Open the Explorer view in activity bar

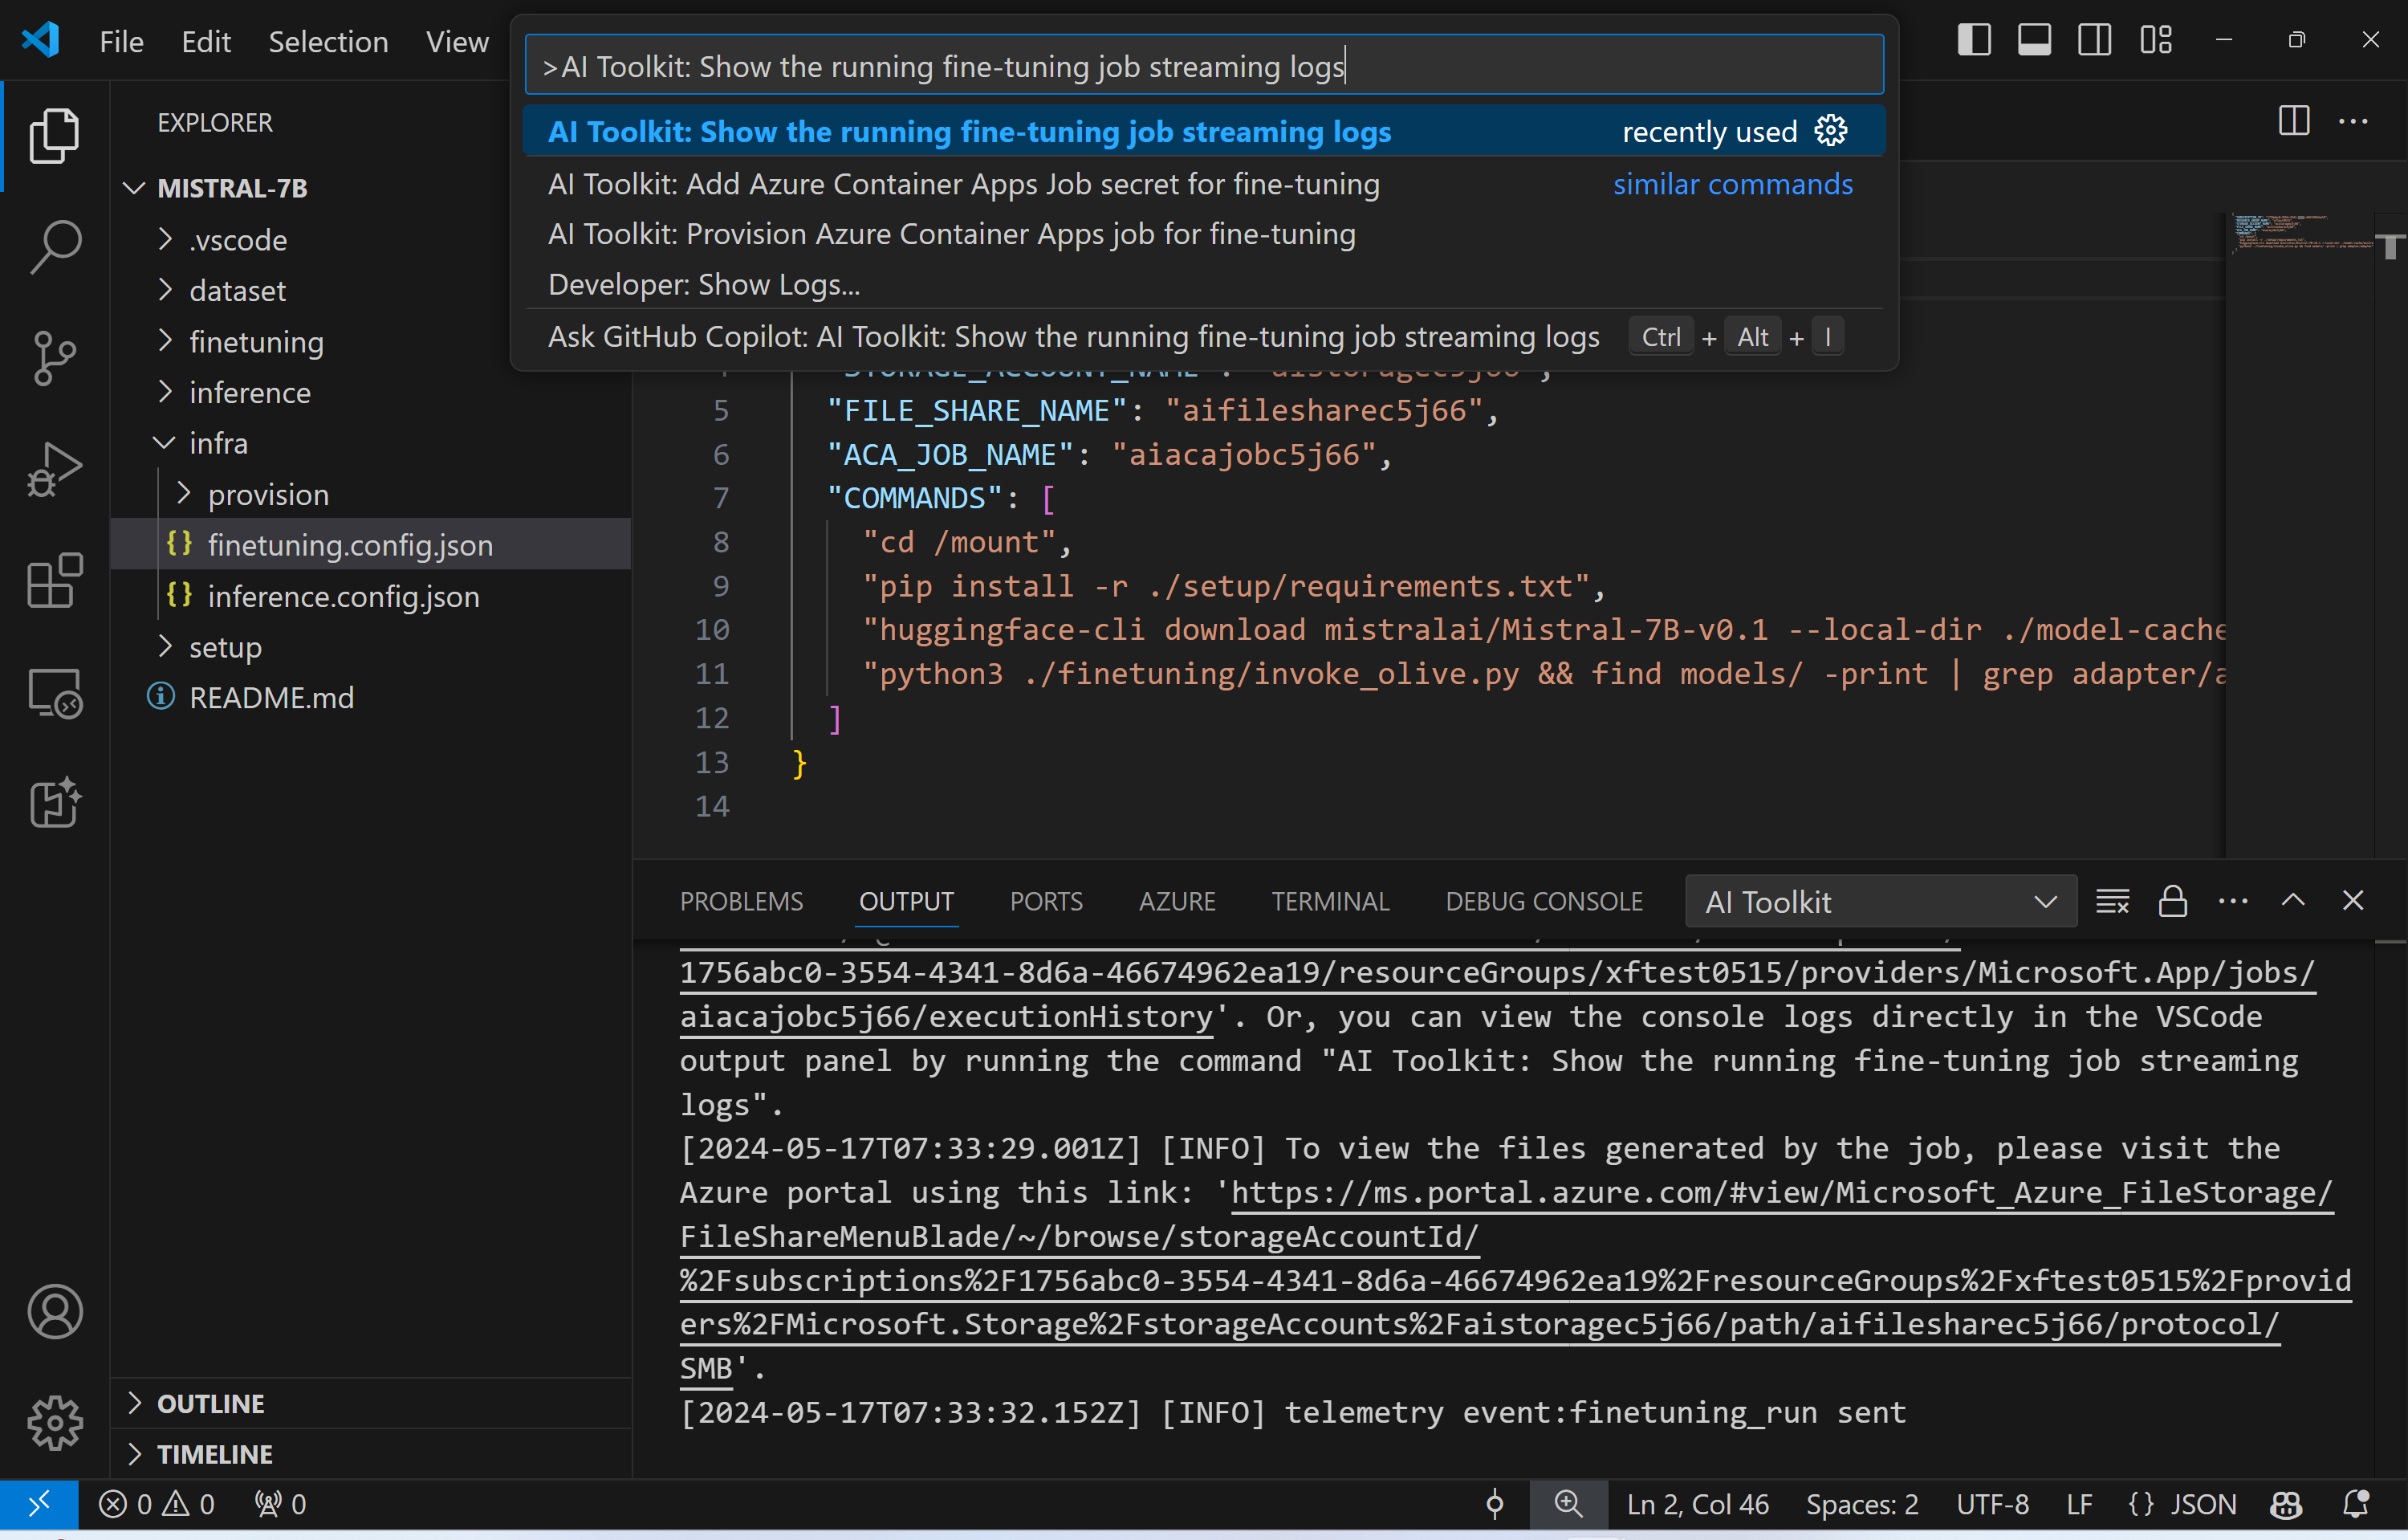[54, 135]
